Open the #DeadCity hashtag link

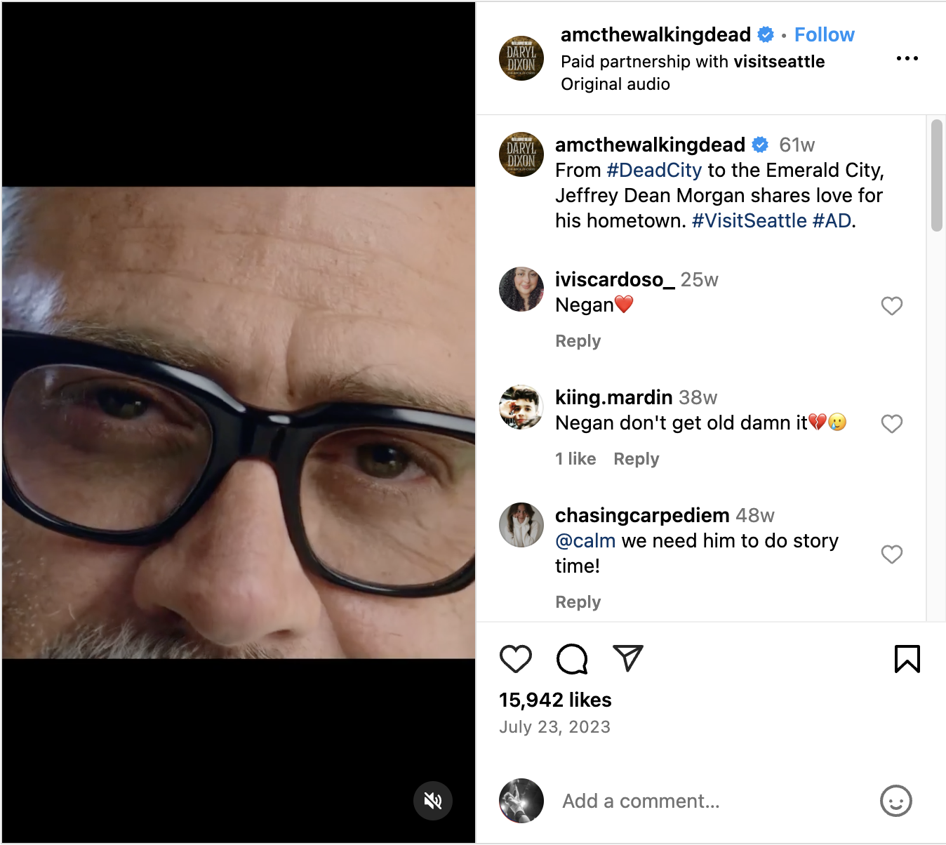tap(654, 171)
